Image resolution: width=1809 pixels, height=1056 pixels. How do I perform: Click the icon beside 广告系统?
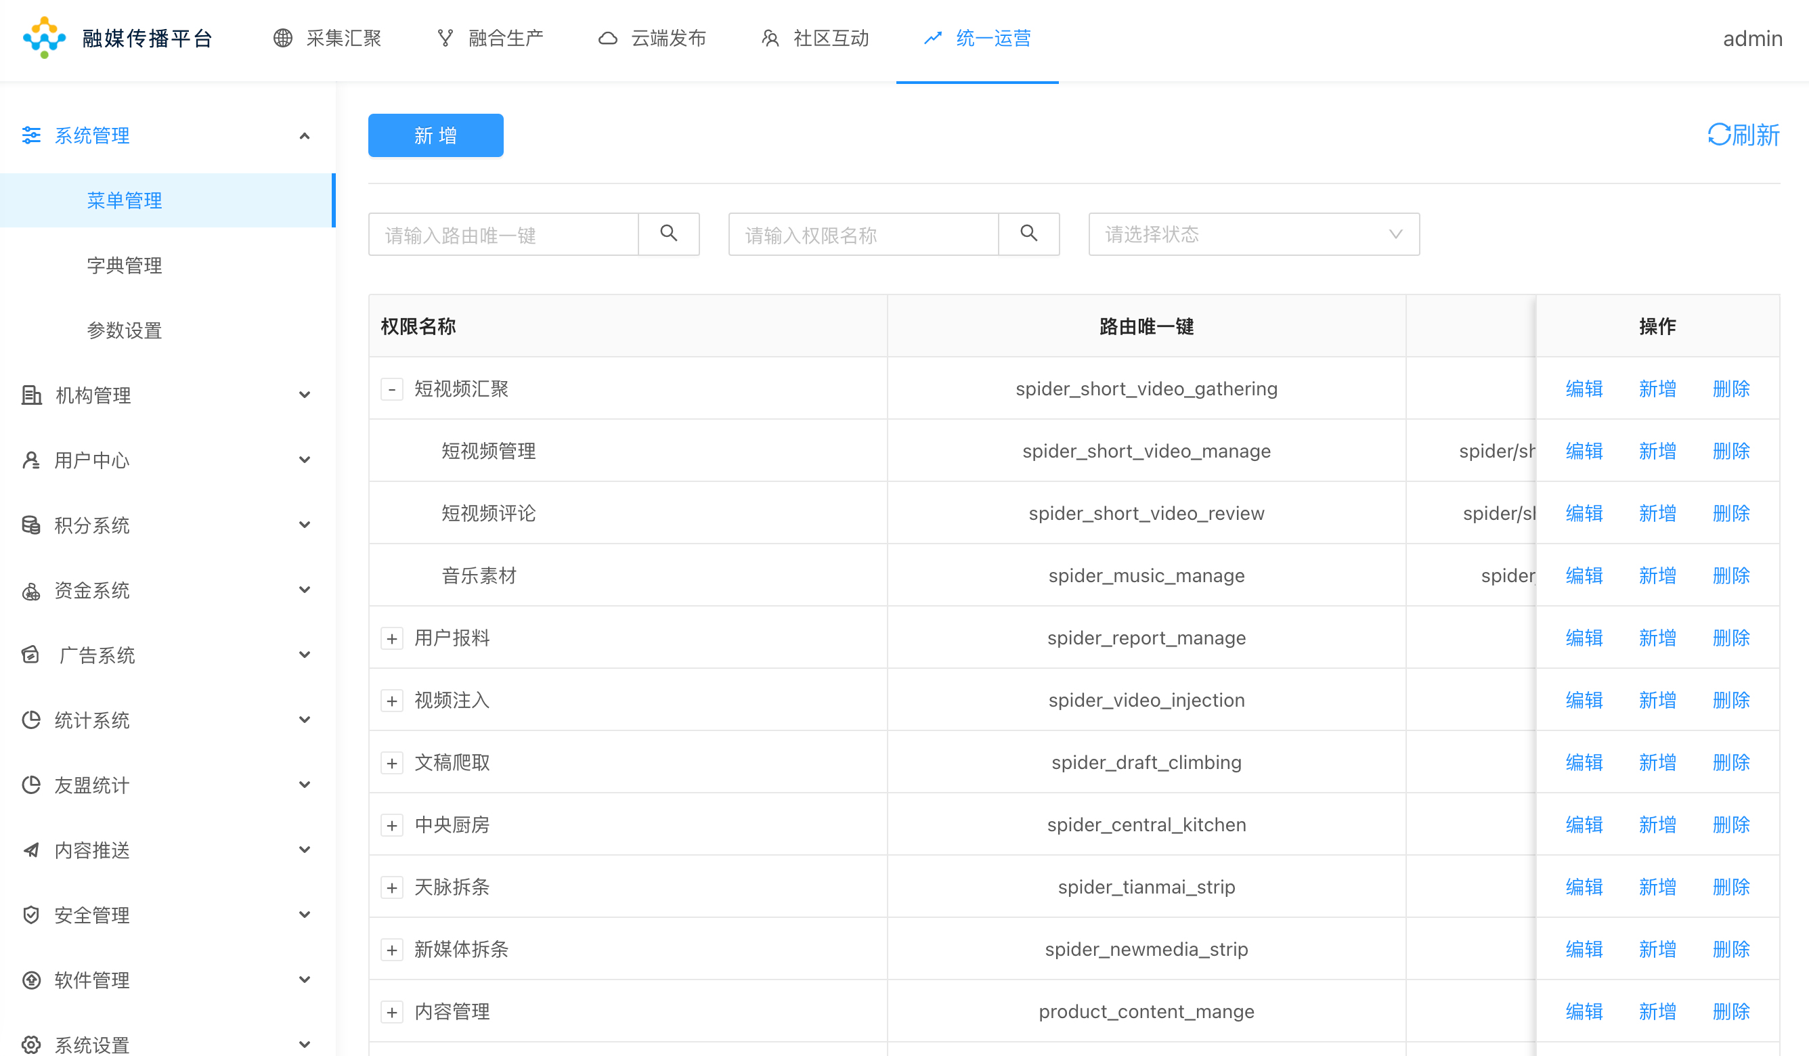31,655
